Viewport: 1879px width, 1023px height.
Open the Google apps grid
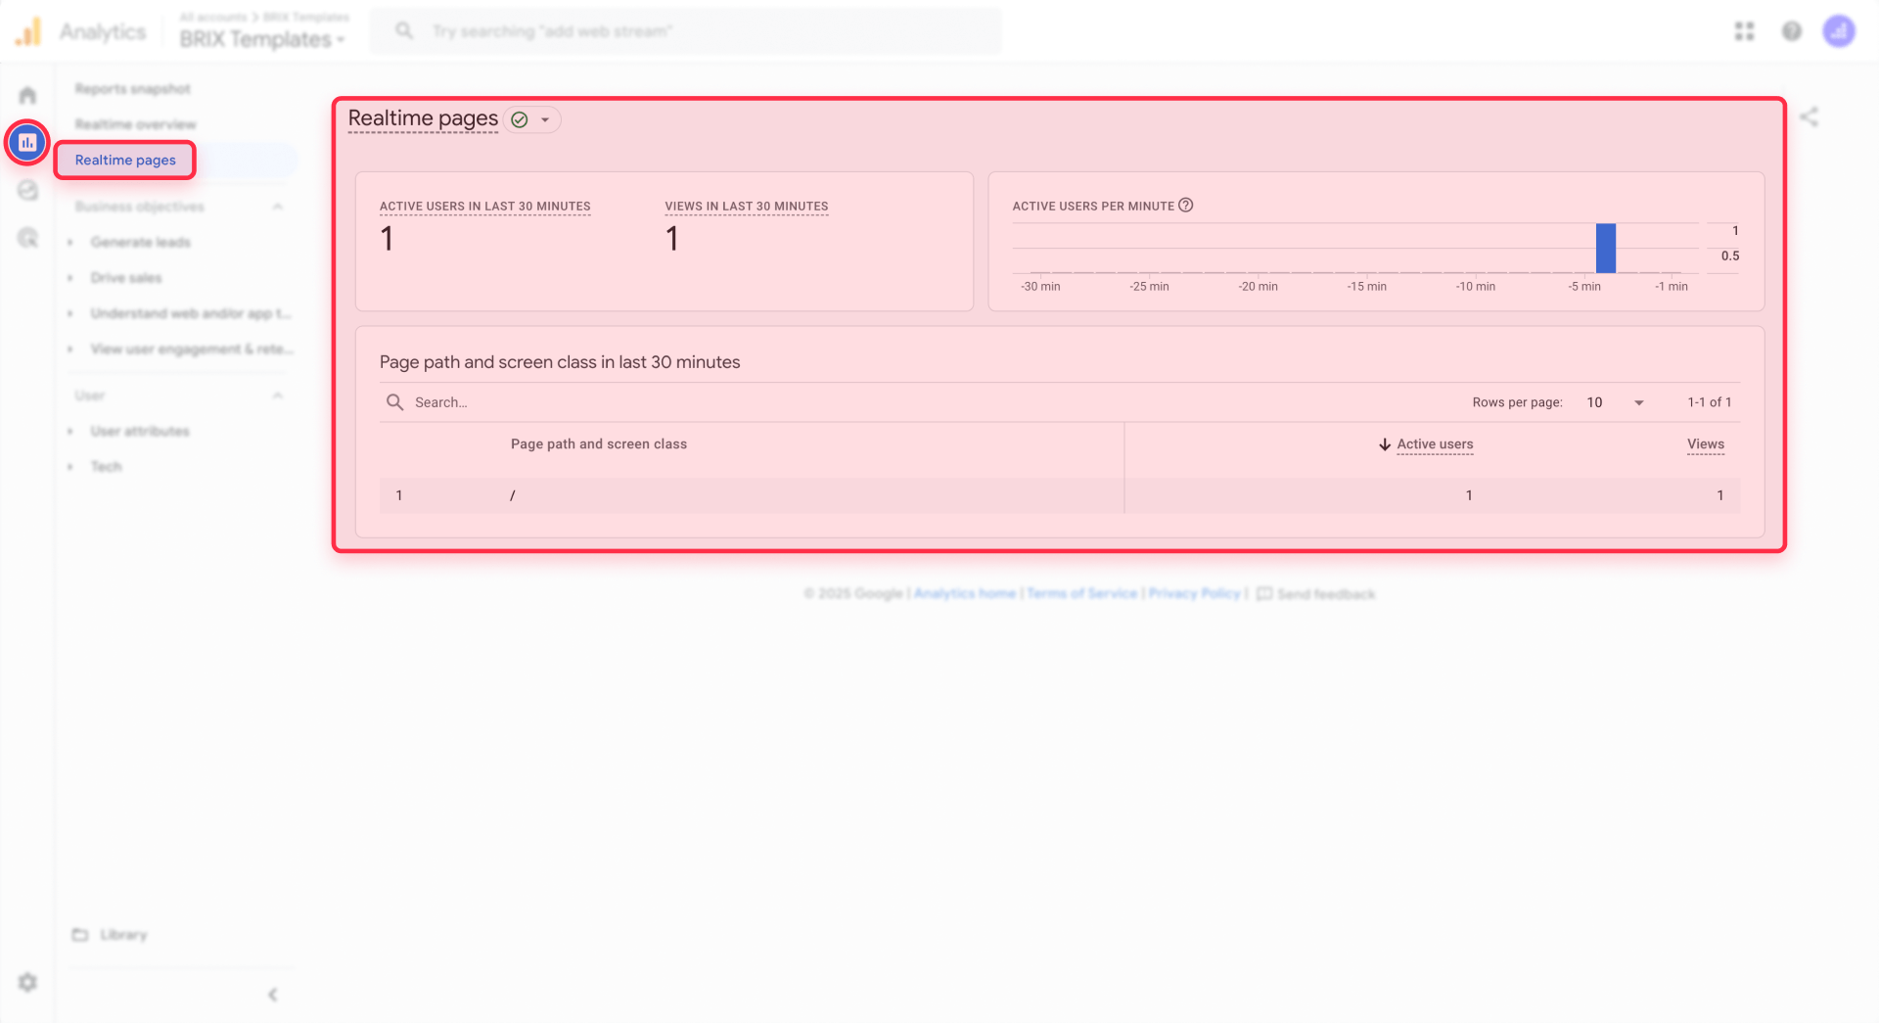(1745, 30)
